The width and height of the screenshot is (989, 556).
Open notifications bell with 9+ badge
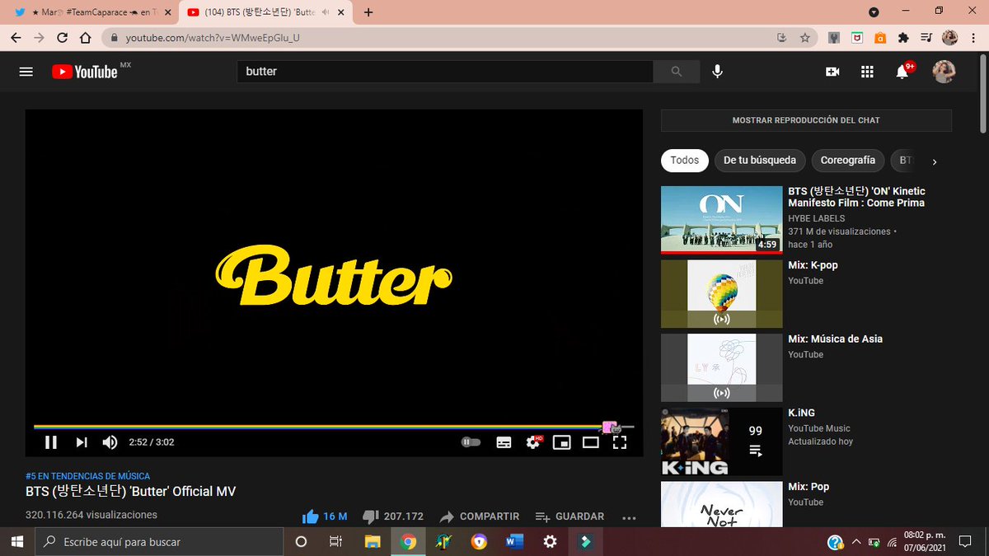pos(903,71)
